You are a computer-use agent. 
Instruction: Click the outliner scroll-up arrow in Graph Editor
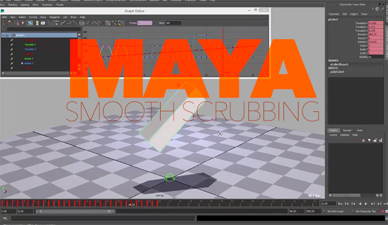click(79, 35)
